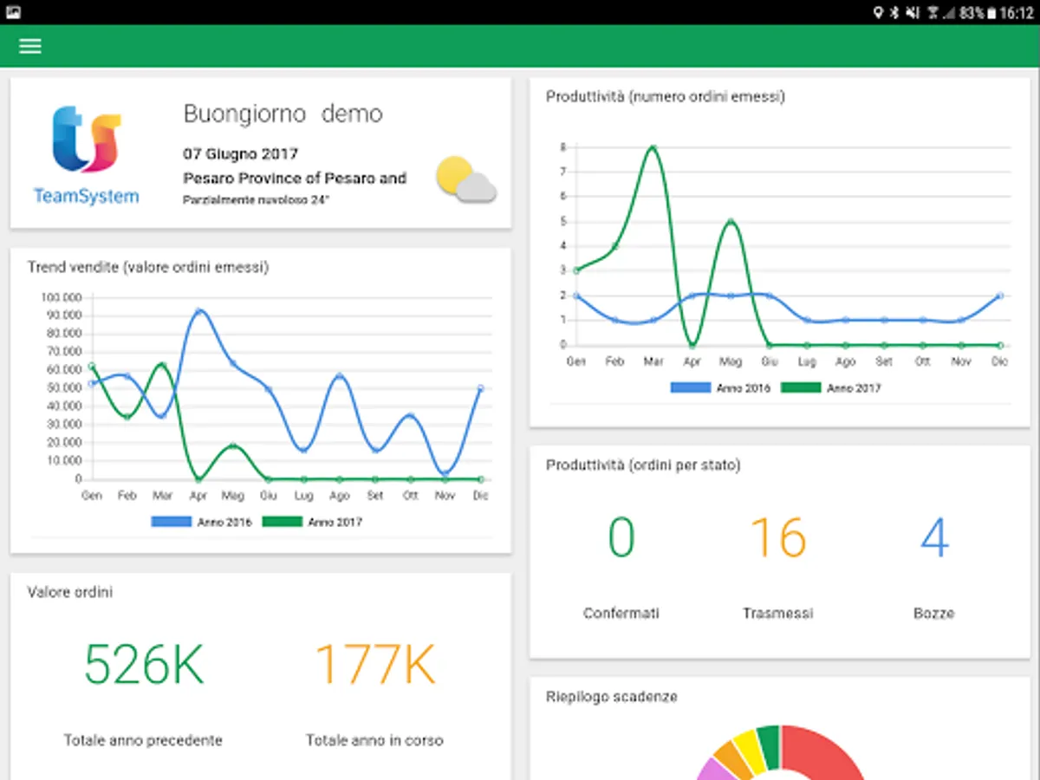Tap the image notification icon in status bar
This screenshot has width=1040, height=780.
tap(13, 12)
